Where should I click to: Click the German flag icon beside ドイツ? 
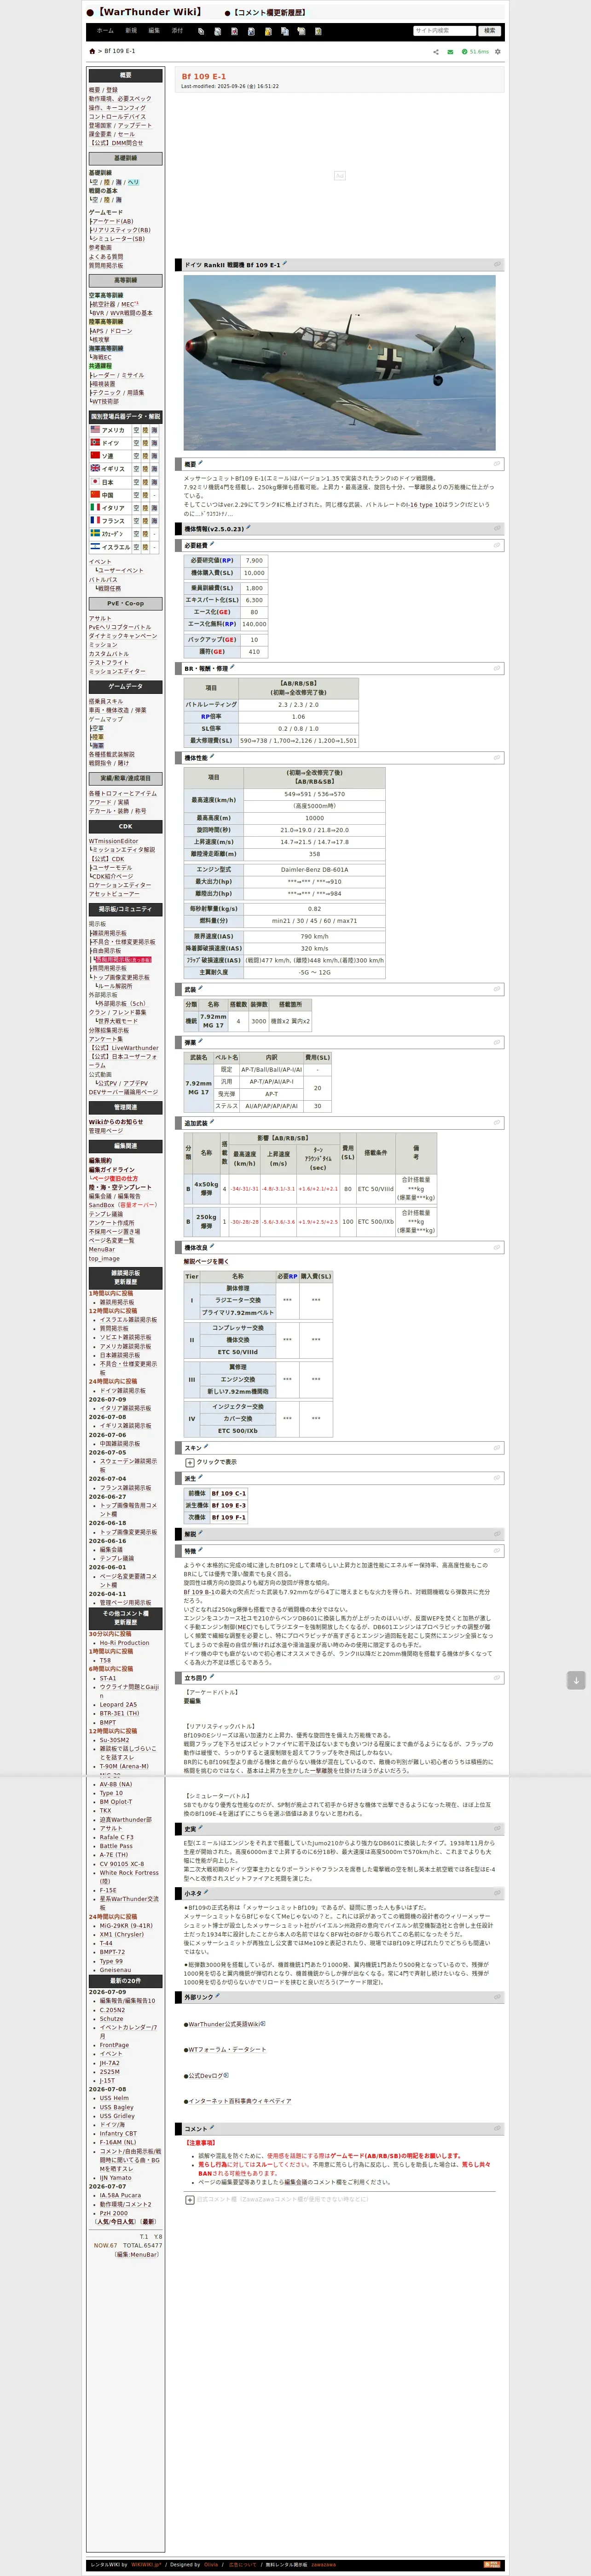click(95, 442)
